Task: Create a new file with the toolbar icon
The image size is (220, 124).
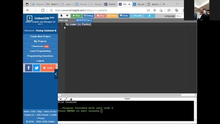Action: point(61,15)
